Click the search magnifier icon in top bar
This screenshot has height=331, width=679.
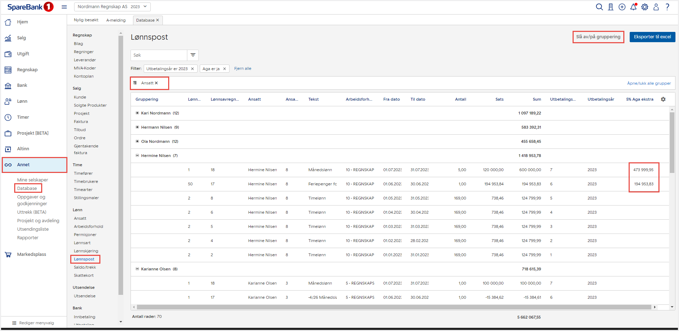pos(599,7)
